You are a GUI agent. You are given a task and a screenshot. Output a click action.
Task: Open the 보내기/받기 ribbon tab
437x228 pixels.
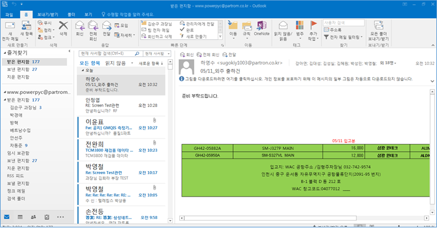tap(48, 15)
